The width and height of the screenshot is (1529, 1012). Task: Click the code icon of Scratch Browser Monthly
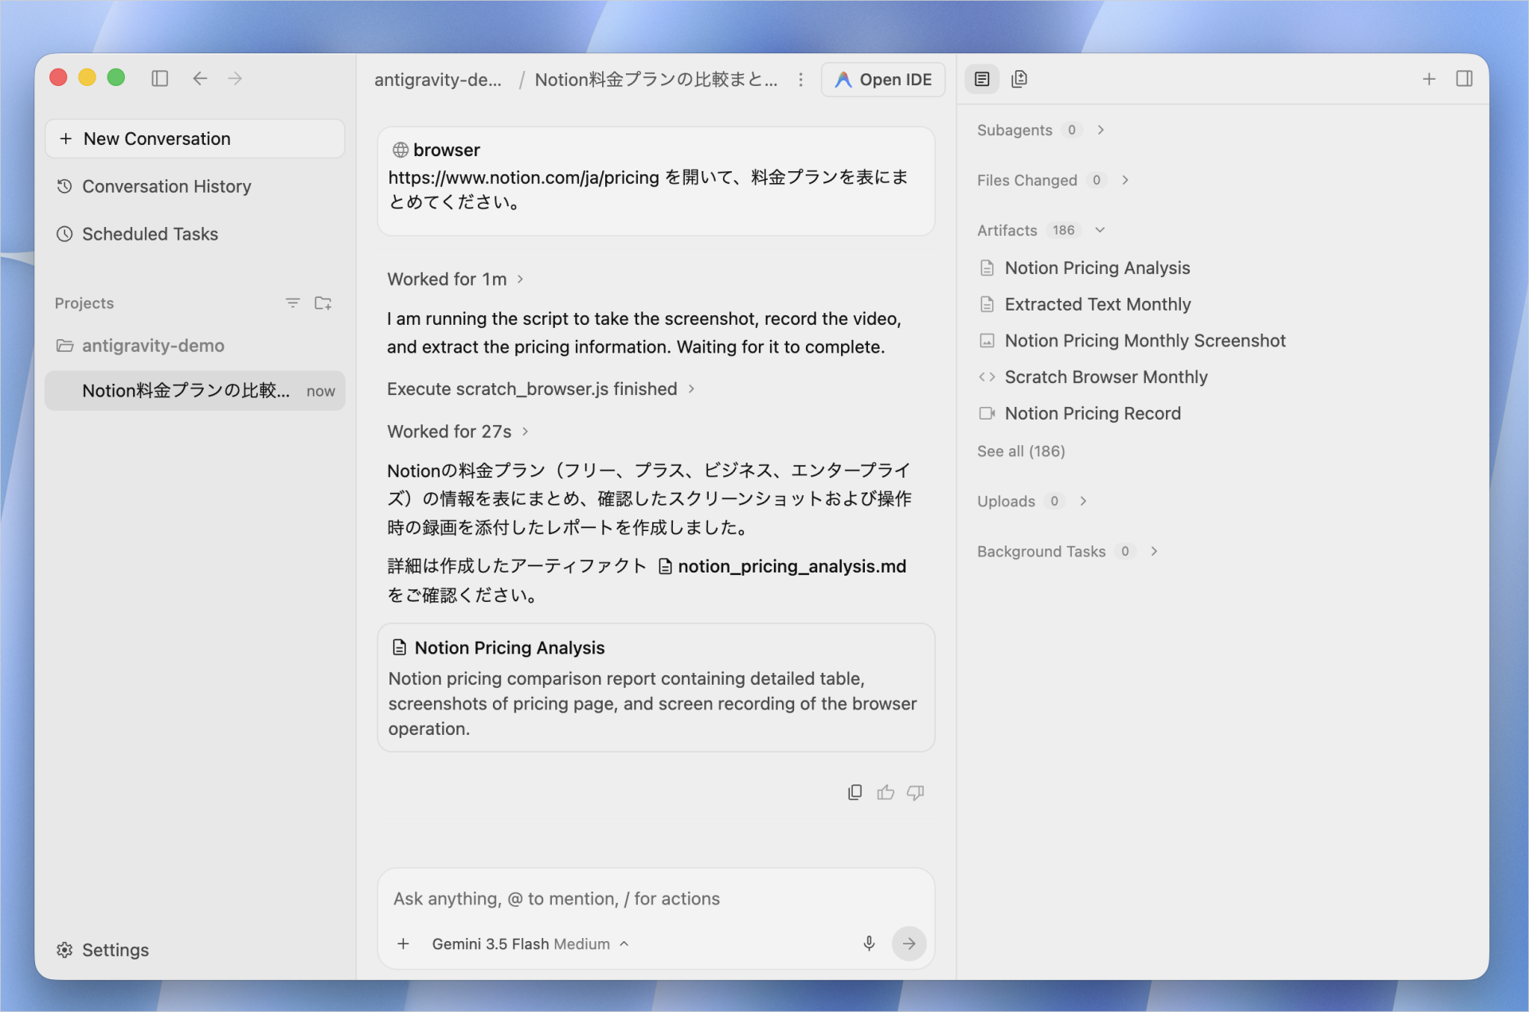pyautogui.click(x=987, y=377)
